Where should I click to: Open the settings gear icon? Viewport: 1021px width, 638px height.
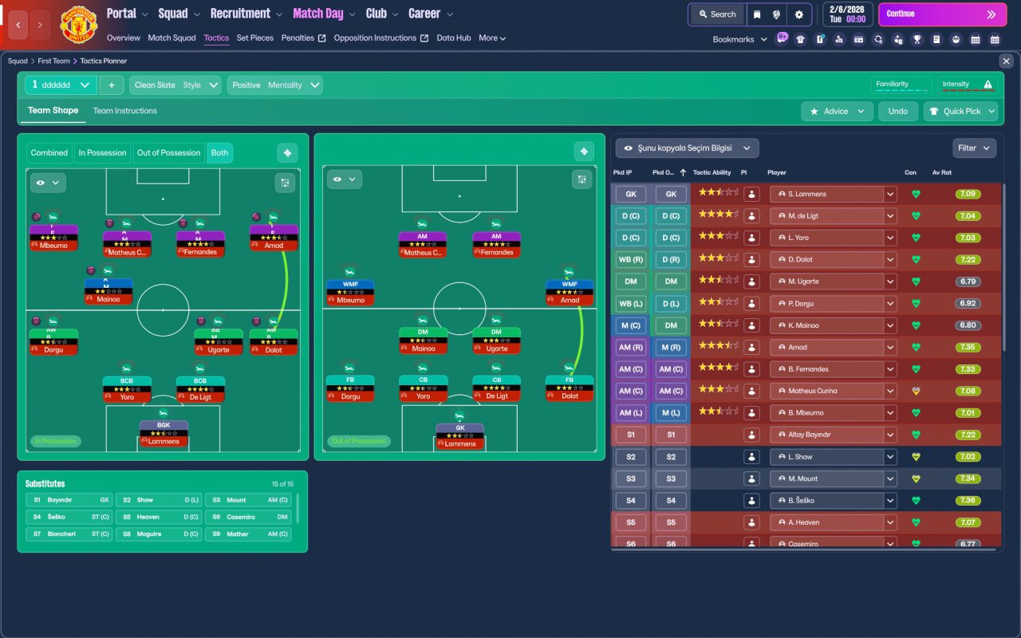pyautogui.click(x=798, y=14)
